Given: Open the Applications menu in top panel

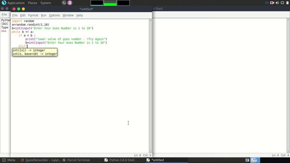Looking at the screenshot, I should tap(16, 3).
